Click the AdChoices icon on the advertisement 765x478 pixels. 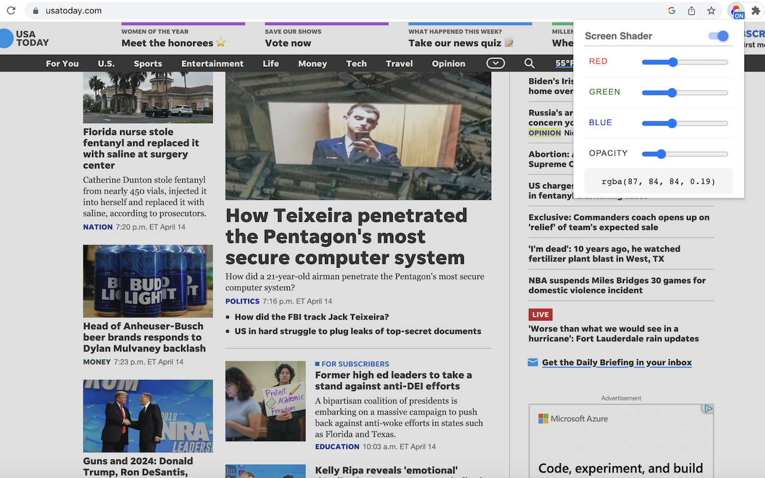[x=708, y=409]
